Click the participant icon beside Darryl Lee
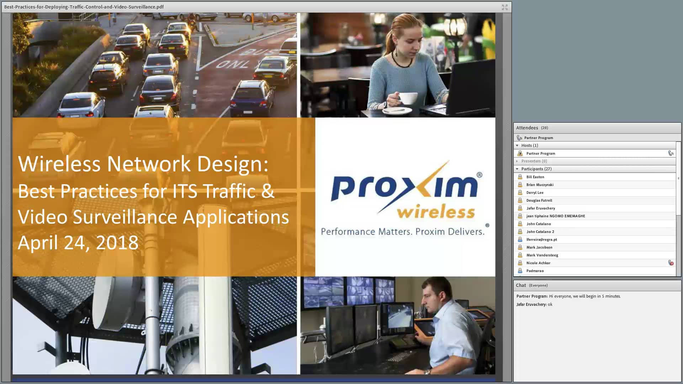 tap(520, 192)
